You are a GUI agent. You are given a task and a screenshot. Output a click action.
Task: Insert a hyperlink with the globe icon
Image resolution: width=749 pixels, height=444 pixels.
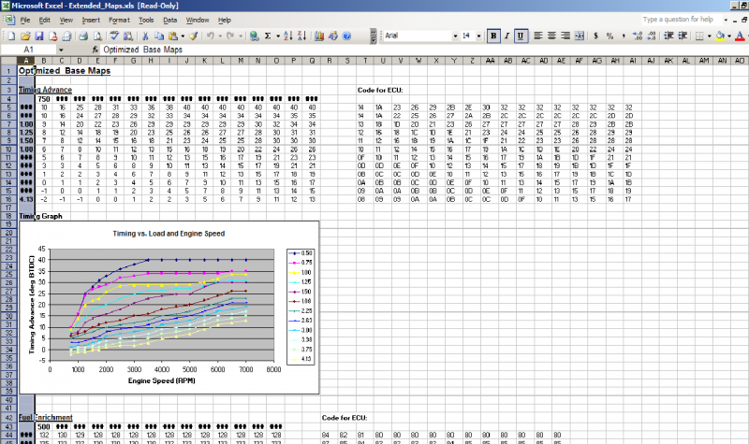tap(254, 36)
